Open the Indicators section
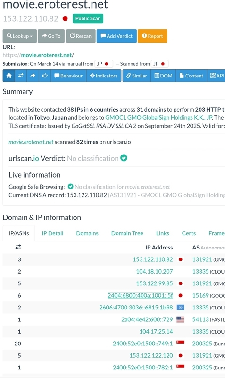 pyautogui.click(x=104, y=76)
